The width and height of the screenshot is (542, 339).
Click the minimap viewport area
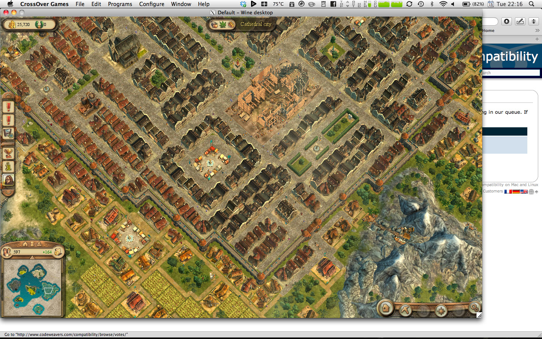tap(48, 291)
